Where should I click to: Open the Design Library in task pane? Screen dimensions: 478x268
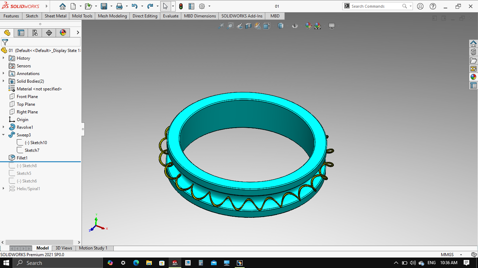[x=473, y=52]
